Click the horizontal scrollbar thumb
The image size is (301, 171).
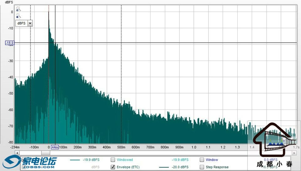[46, 153]
